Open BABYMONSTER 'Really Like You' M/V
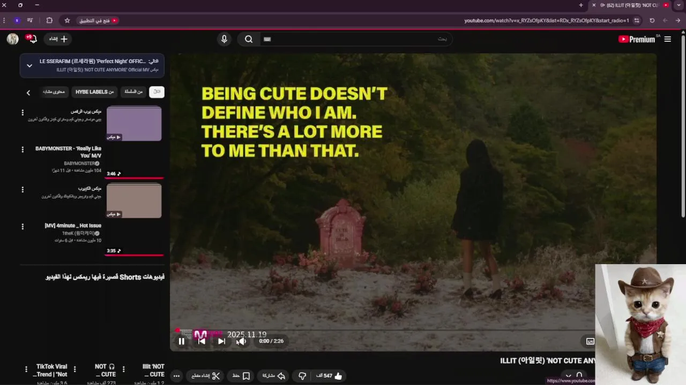This screenshot has height=385, width=686. pyautogui.click(x=68, y=152)
